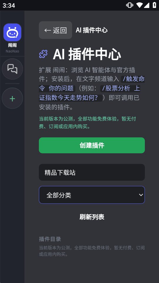Tap the green plus add-server icon
159x283 pixels.
tap(12, 98)
